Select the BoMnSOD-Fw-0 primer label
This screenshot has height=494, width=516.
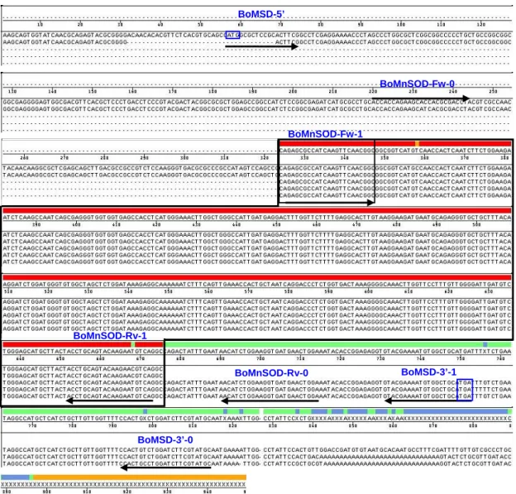point(417,84)
